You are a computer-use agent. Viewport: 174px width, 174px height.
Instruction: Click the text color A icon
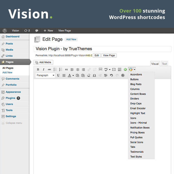click(x=70, y=75)
